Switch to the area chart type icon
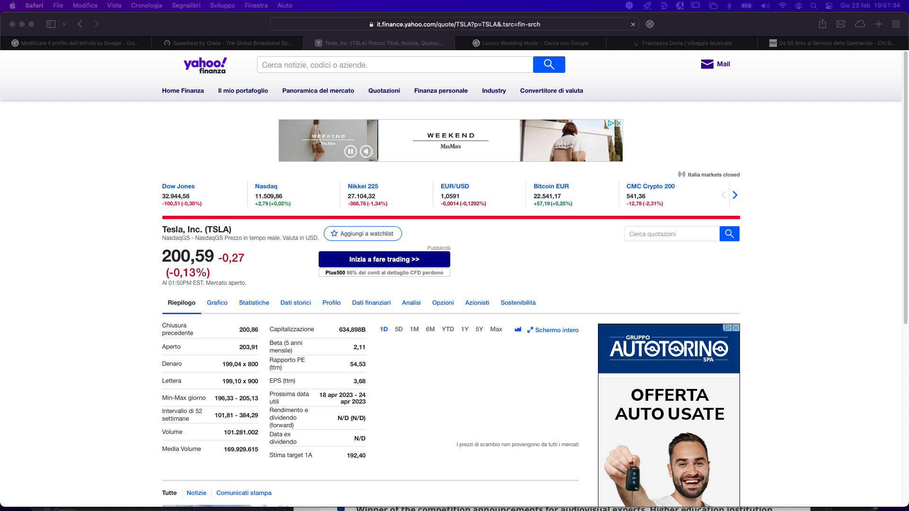Screen dimensions: 909x511 pyautogui.click(x=518, y=330)
